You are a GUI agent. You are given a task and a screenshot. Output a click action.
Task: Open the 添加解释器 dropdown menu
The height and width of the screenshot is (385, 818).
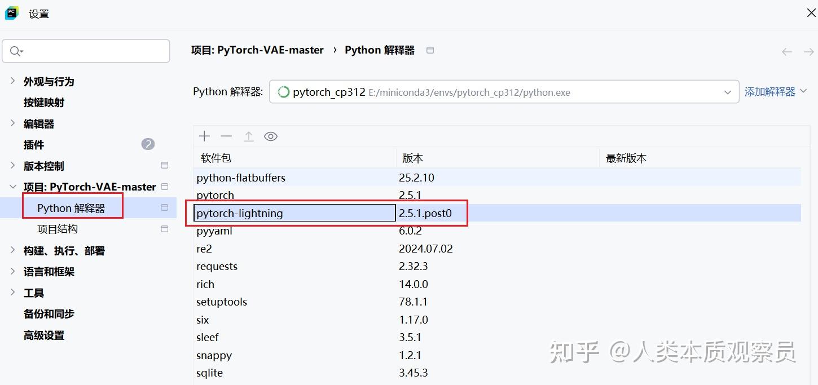coord(804,90)
